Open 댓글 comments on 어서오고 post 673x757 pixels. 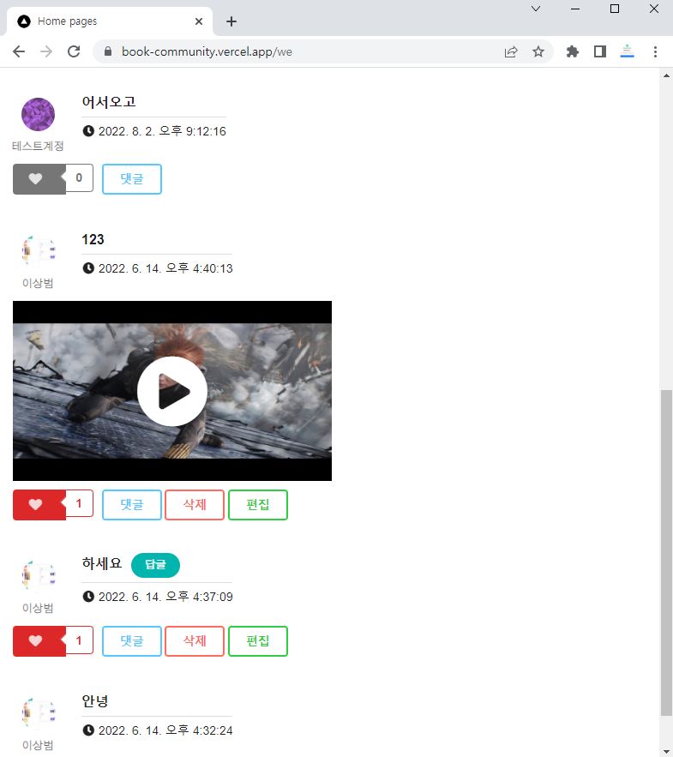132,179
